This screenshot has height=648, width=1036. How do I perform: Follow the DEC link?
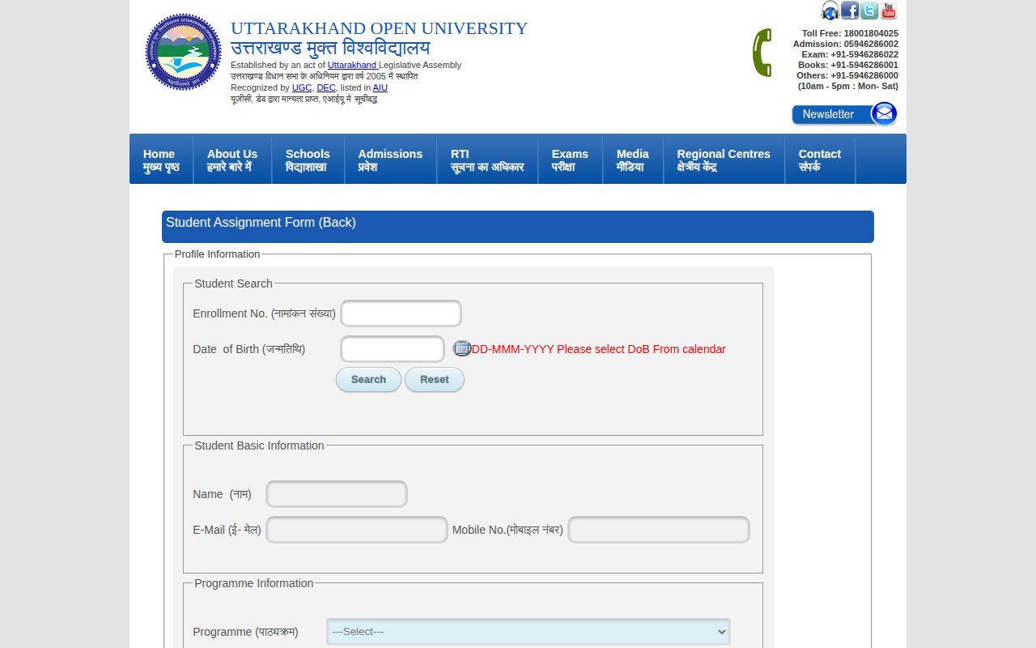click(x=326, y=87)
